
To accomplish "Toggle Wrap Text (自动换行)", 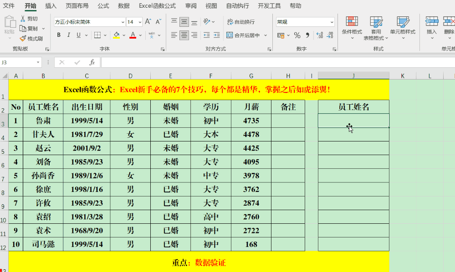I will click(x=240, y=22).
